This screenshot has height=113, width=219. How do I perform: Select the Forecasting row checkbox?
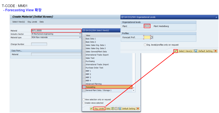click(x=84, y=87)
